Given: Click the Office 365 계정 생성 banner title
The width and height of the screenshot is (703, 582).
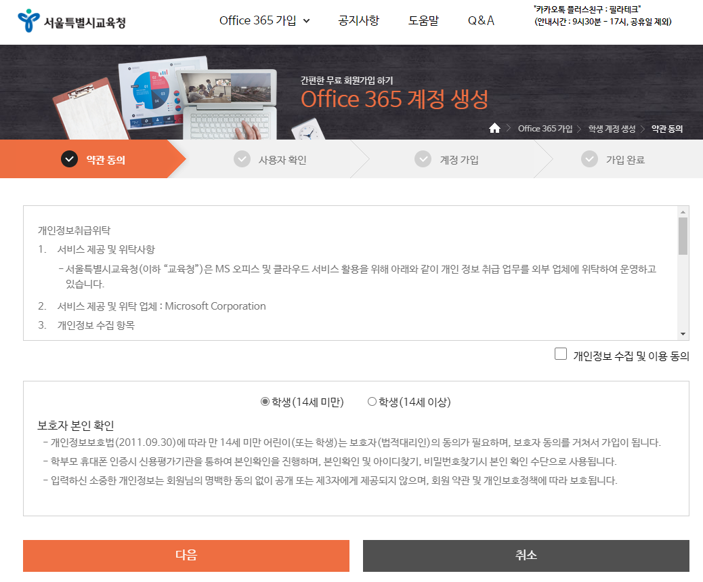Looking at the screenshot, I should click(x=395, y=99).
